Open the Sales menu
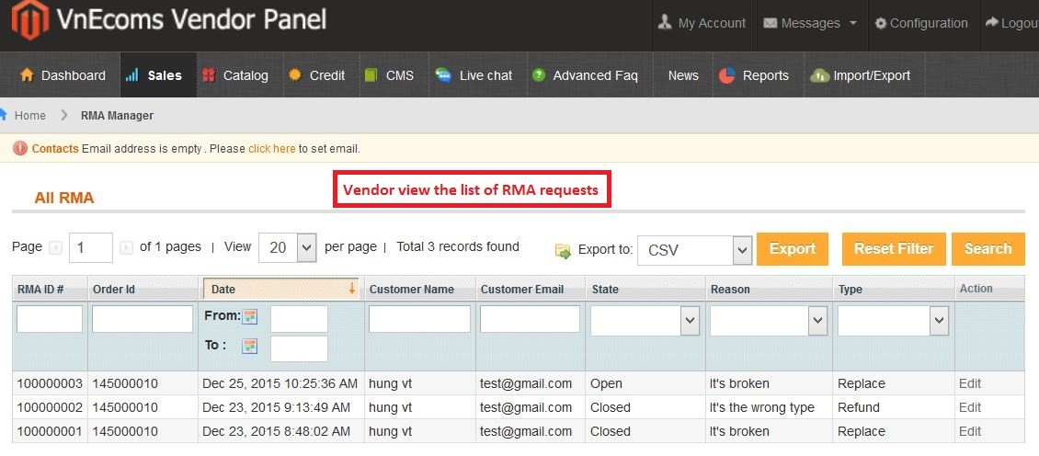1039x456 pixels. coord(158,74)
